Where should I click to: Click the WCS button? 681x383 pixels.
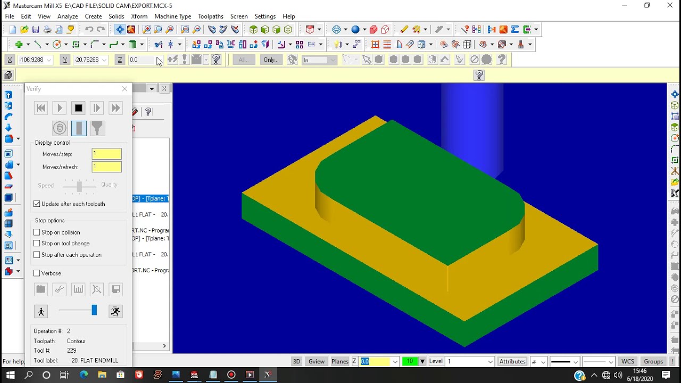[x=628, y=361]
